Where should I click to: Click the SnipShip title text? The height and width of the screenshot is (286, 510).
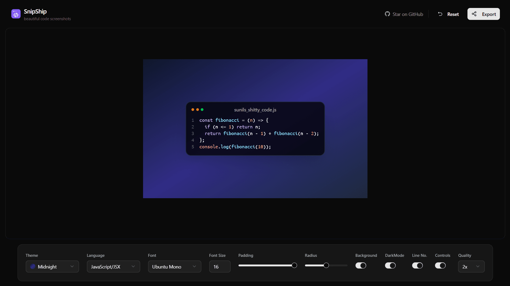[x=35, y=11]
